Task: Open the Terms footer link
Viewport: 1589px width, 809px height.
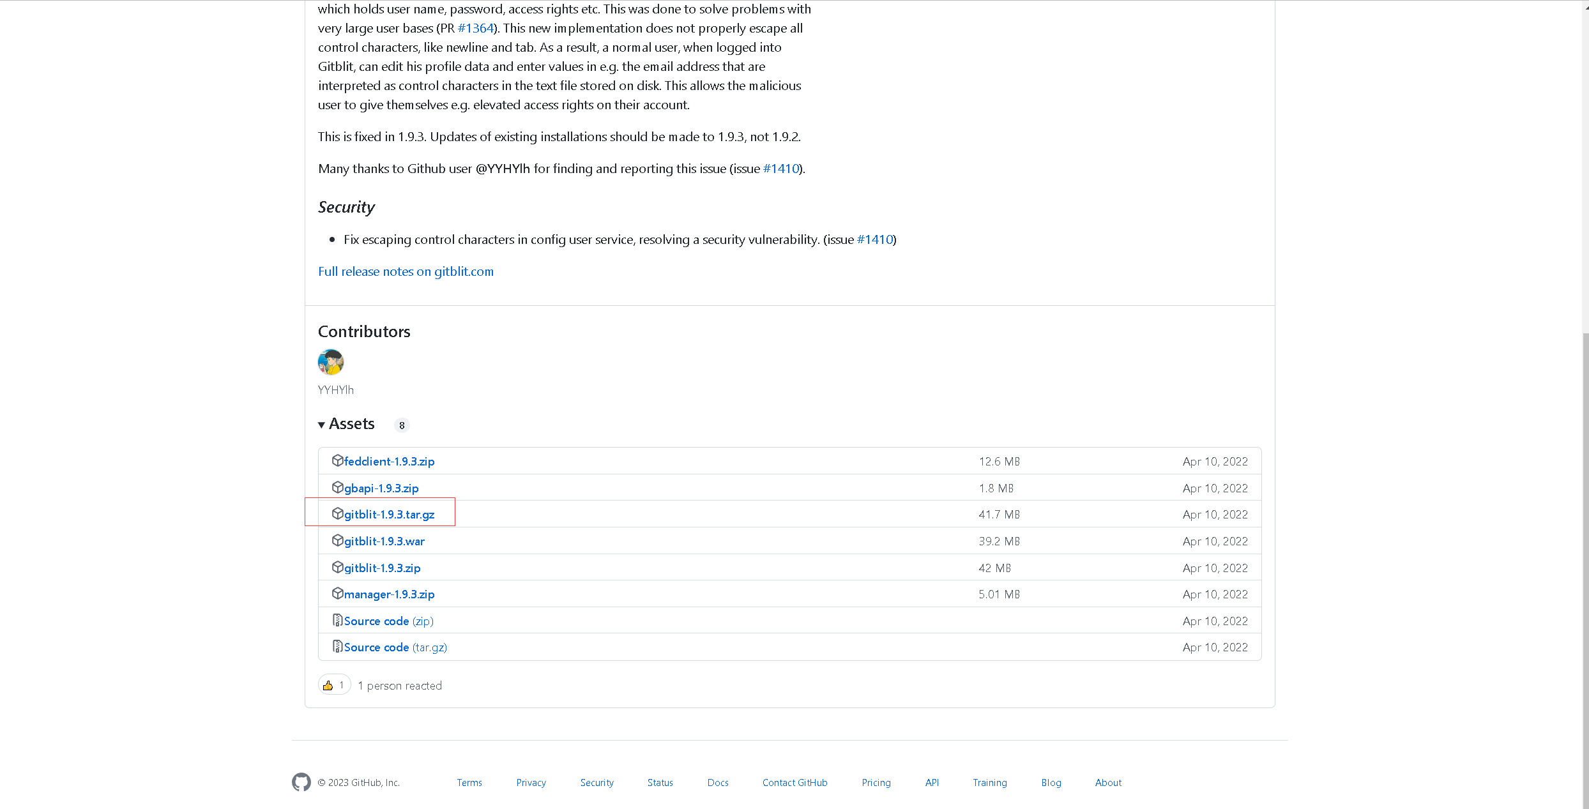Action: click(x=469, y=783)
